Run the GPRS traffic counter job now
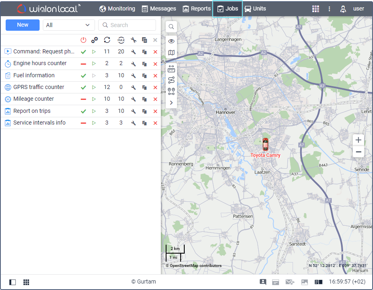This screenshot has height=290, width=373. point(94,87)
